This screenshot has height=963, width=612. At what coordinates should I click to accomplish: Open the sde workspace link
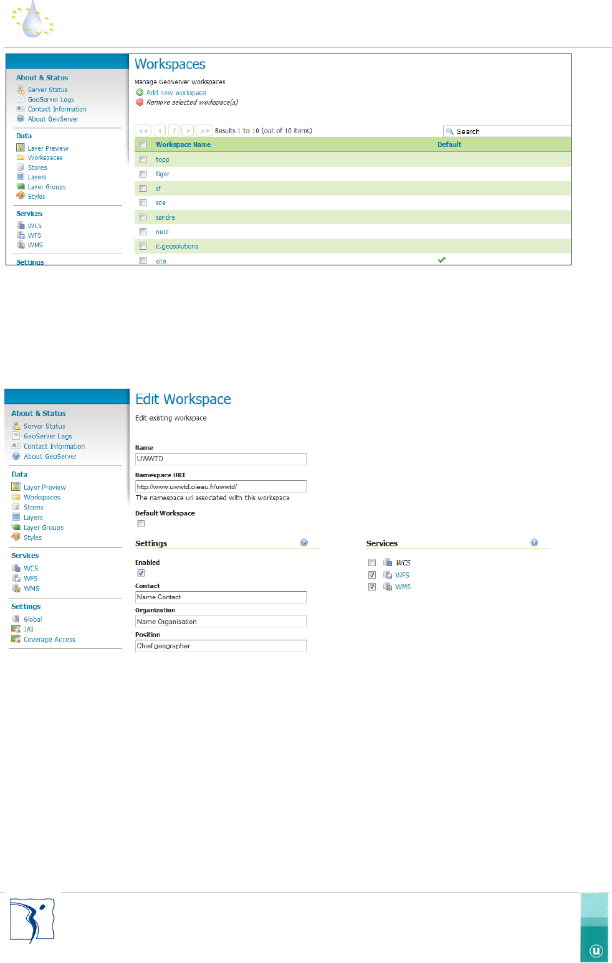(x=161, y=202)
